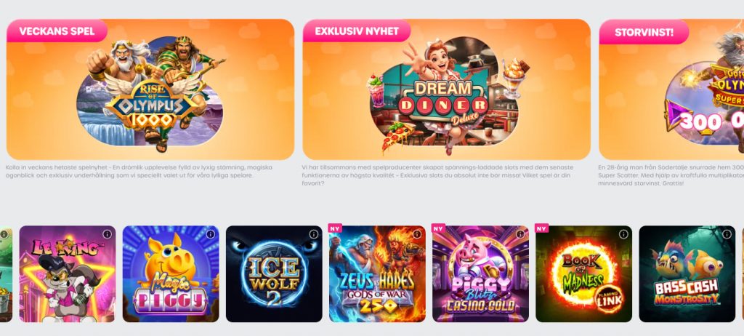Launch Bass Cash Monstrosity game thumbnail

[x=687, y=273]
